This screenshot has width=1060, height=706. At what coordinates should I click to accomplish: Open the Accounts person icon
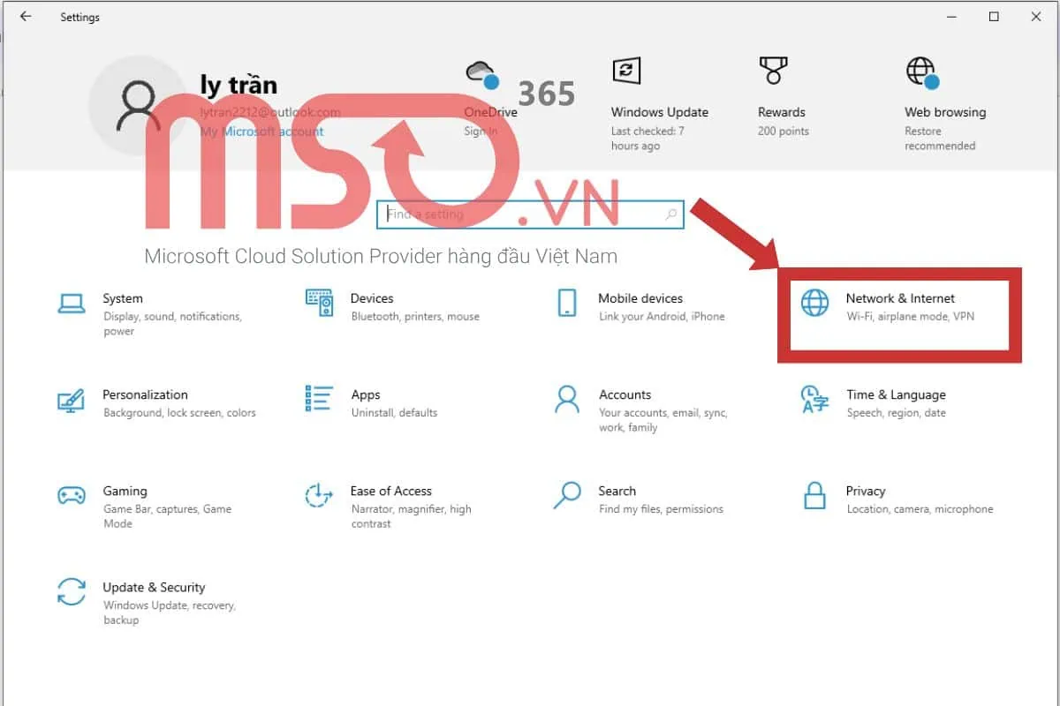(x=567, y=399)
